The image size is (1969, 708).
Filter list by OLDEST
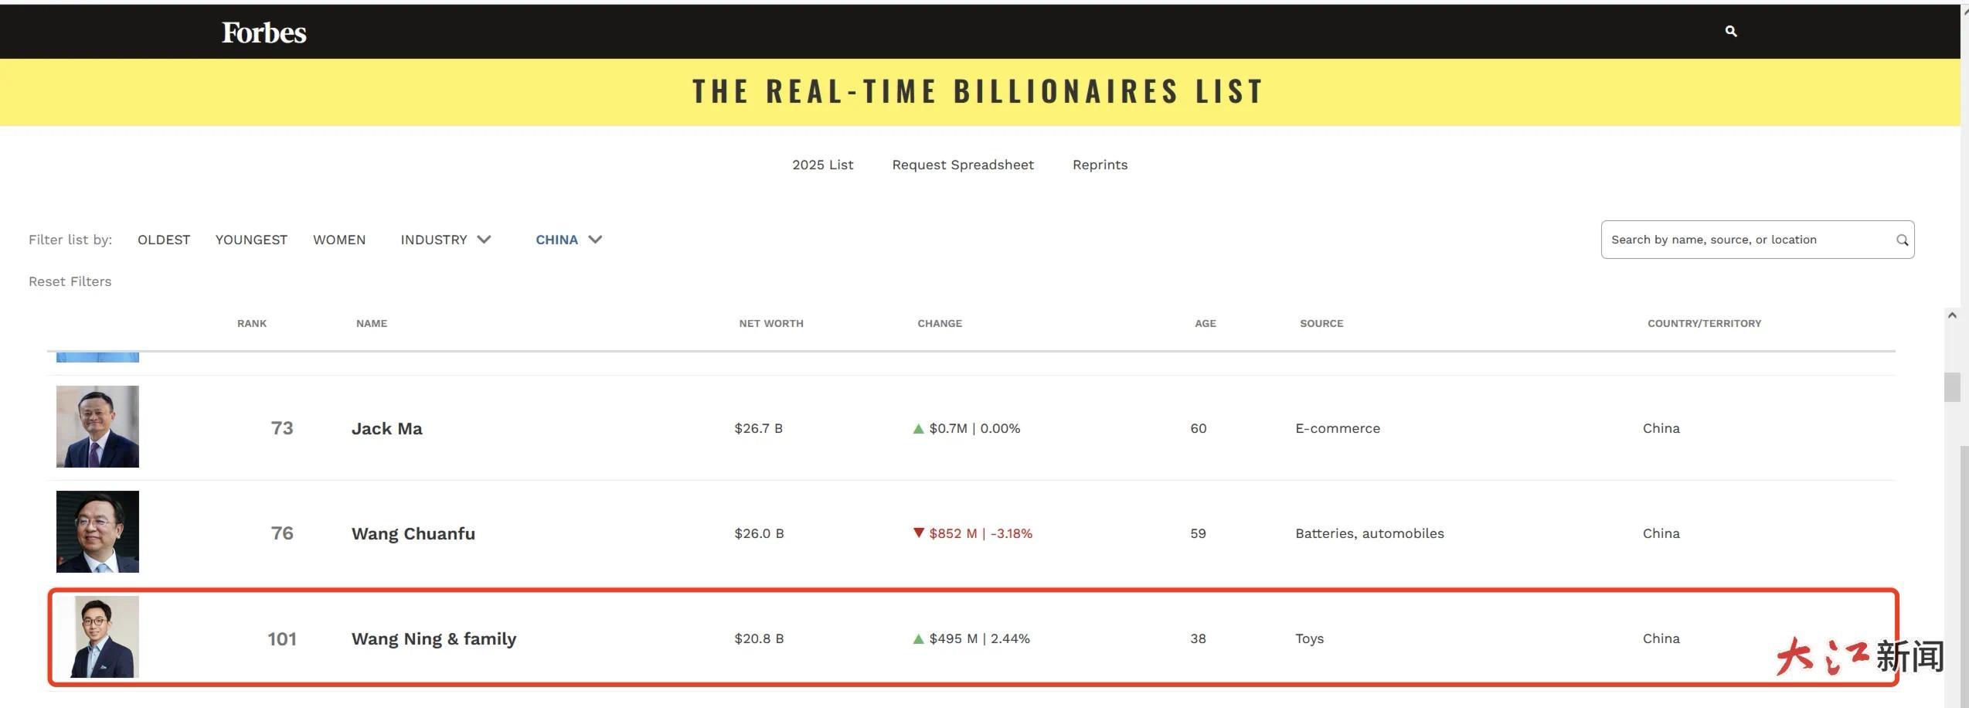click(164, 240)
